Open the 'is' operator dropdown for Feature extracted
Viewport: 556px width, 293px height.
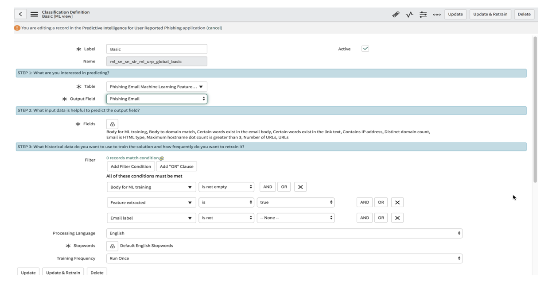226,202
